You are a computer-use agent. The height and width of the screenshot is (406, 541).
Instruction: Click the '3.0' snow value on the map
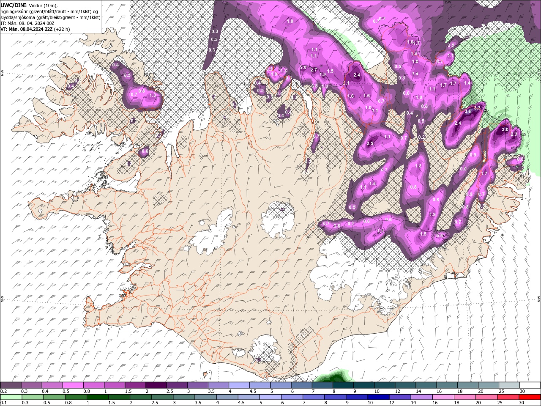505,130
